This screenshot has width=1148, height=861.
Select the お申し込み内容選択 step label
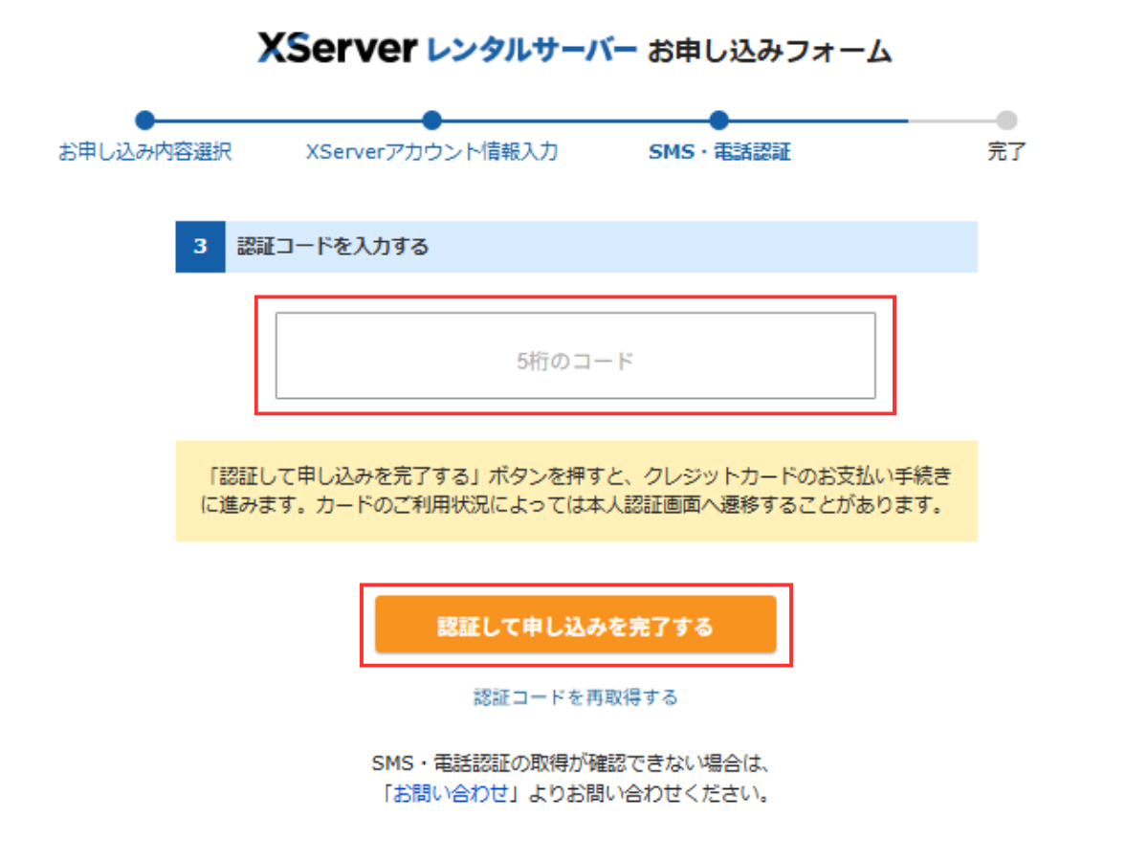[144, 152]
